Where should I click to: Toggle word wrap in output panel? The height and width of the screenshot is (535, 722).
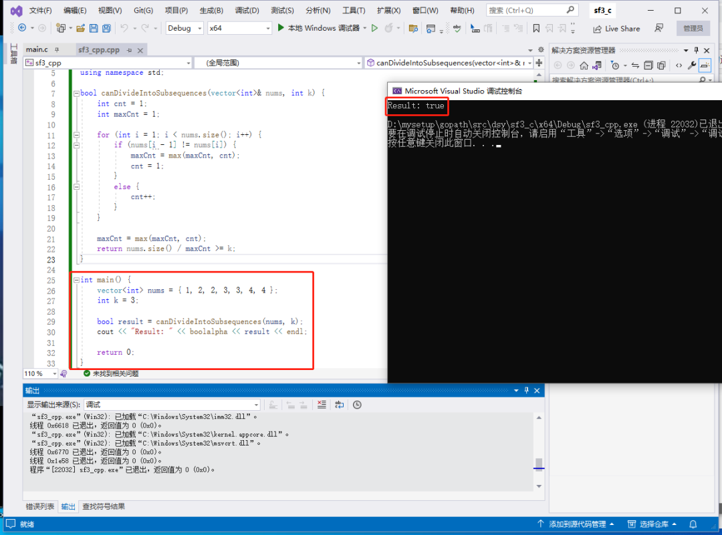click(x=340, y=404)
